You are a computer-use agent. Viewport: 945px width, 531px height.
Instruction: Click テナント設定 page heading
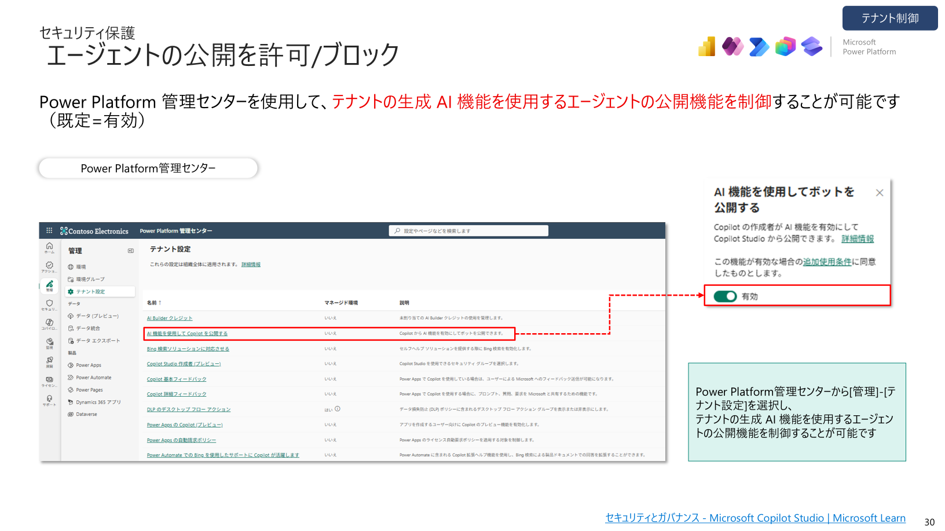pyautogui.click(x=170, y=249)
